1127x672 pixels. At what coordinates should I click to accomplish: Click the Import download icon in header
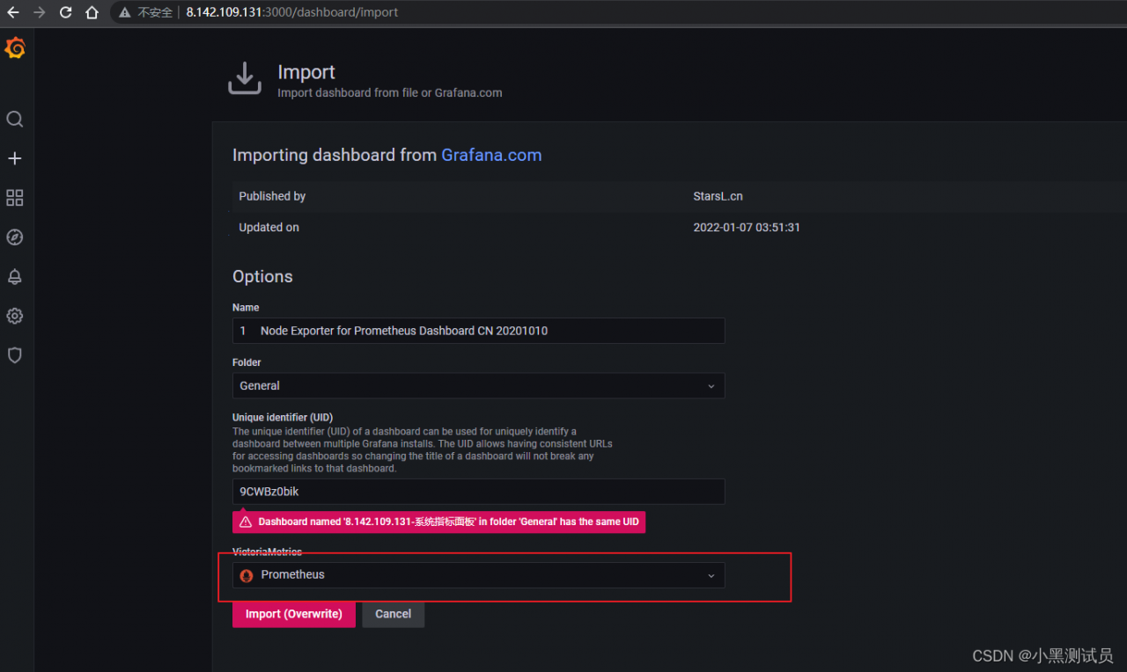(245, 78)
